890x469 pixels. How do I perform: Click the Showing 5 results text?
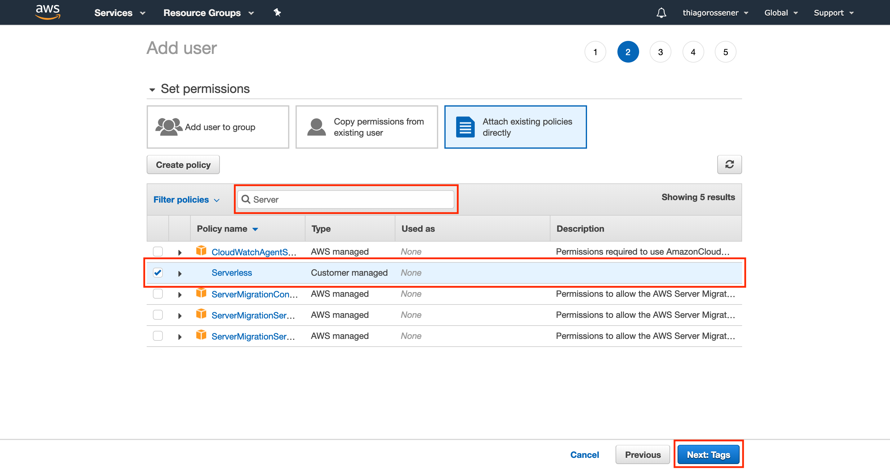[x=698, y=197]
